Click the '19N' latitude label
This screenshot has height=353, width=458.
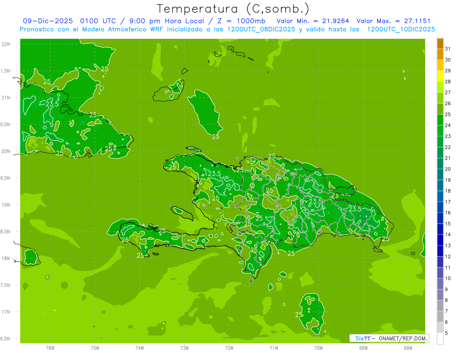pyautogui.click(x=6, y=205)
